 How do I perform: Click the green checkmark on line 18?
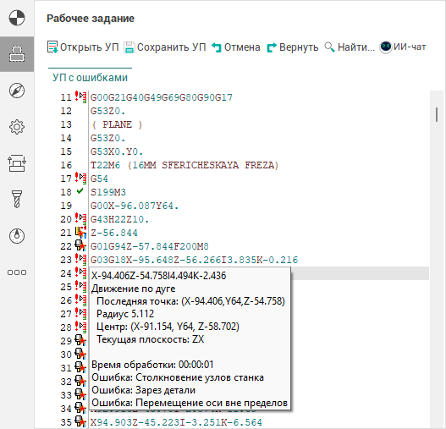[x=80, y=191]
